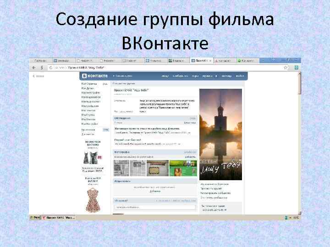Image resolution: width=330 pixels, height=247 pixels.
Task: Open the dresses advertisement image
Action: pyautogui.click(x=93, y=158)
